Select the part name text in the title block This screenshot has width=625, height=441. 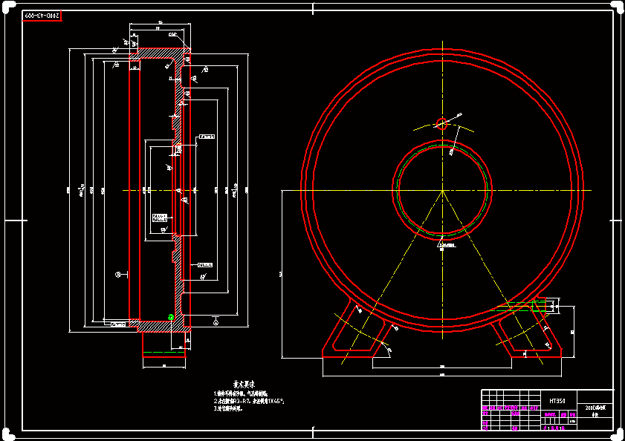[x=595, y=411]
